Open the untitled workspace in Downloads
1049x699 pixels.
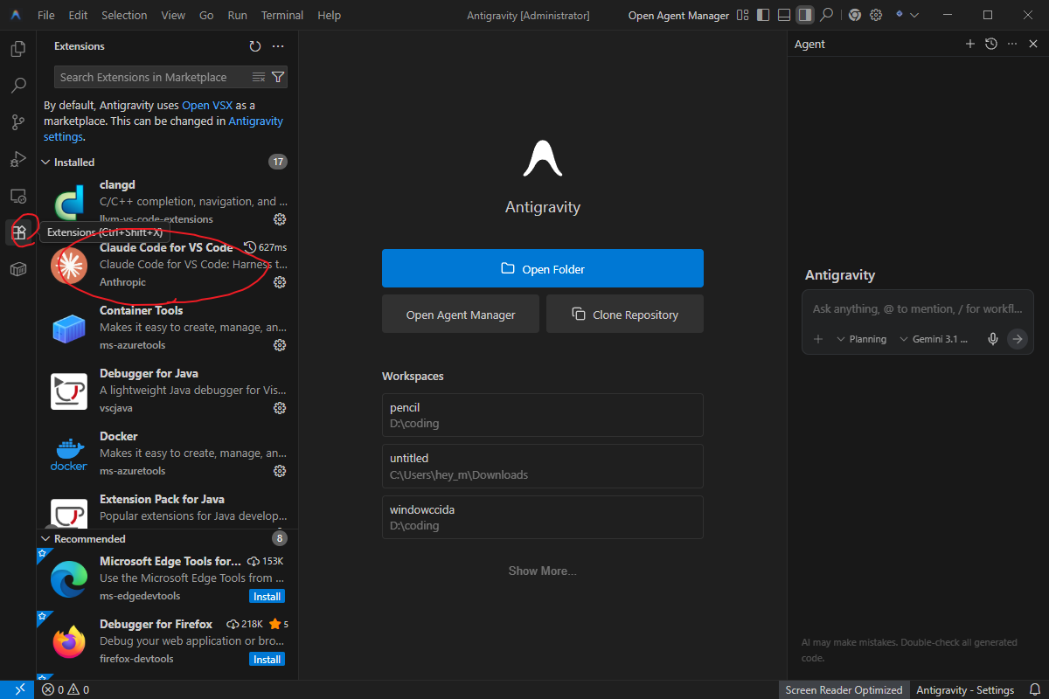[543, 466]
